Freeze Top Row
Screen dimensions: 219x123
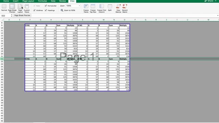(x=93, y=8)
